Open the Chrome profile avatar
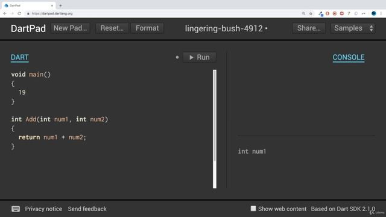The width and height of the screenshot is (386, 217). point(374,13)
